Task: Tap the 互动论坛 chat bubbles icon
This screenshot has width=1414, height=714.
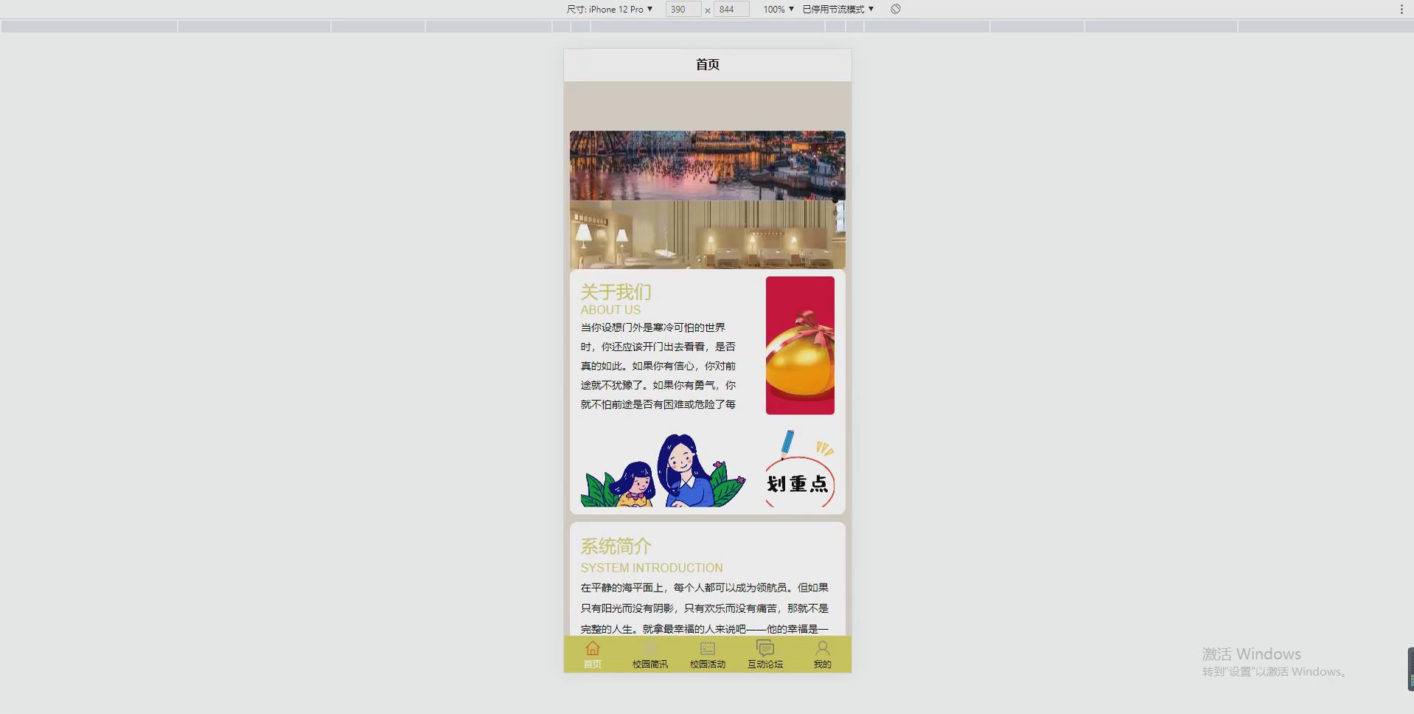Action: tap(765, 648)
